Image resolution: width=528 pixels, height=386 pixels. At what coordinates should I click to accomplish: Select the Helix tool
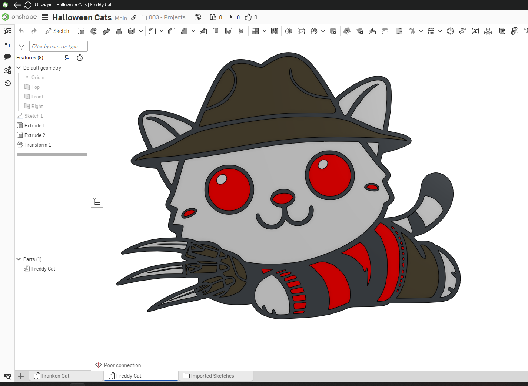(431, 31)
